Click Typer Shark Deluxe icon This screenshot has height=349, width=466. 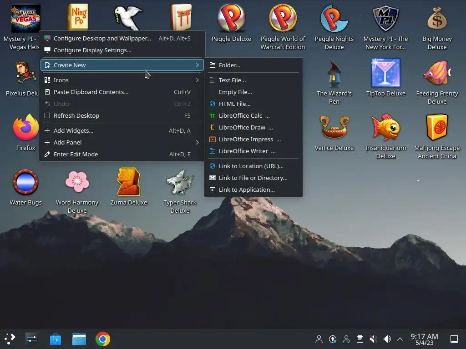point(180,182)
